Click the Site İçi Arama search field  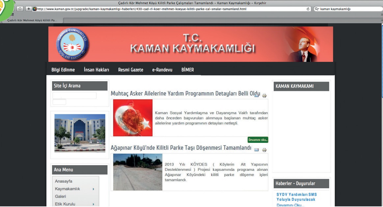(74, 95)
